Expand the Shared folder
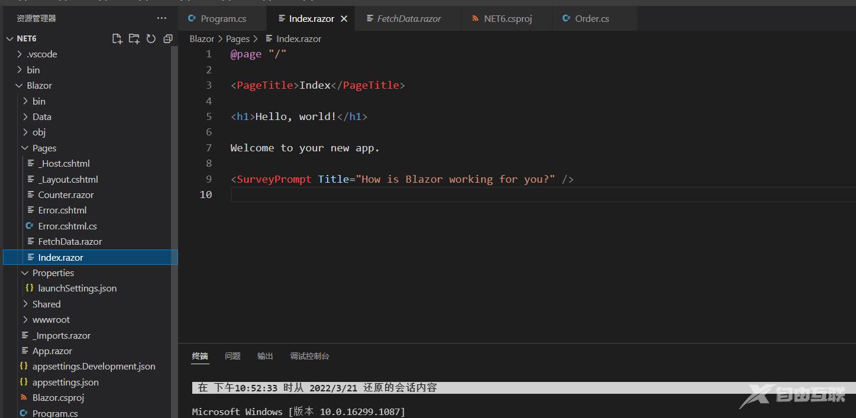Viewport: 856px width, 418px height. [x=46, y=304]
